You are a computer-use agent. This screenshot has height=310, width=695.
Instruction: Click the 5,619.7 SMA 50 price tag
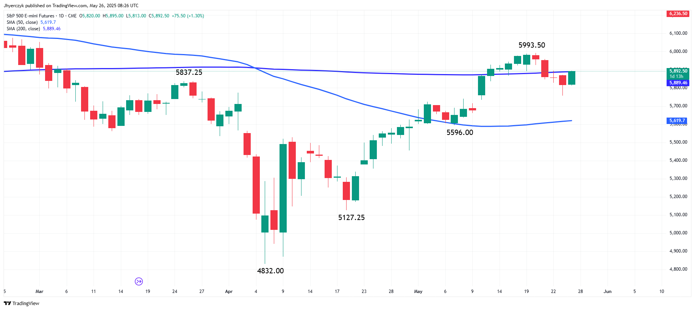click(676, 121)
